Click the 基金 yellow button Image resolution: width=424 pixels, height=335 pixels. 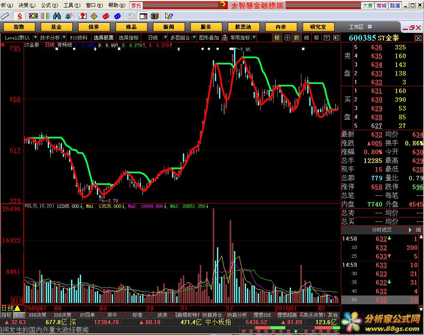point(57,27)
